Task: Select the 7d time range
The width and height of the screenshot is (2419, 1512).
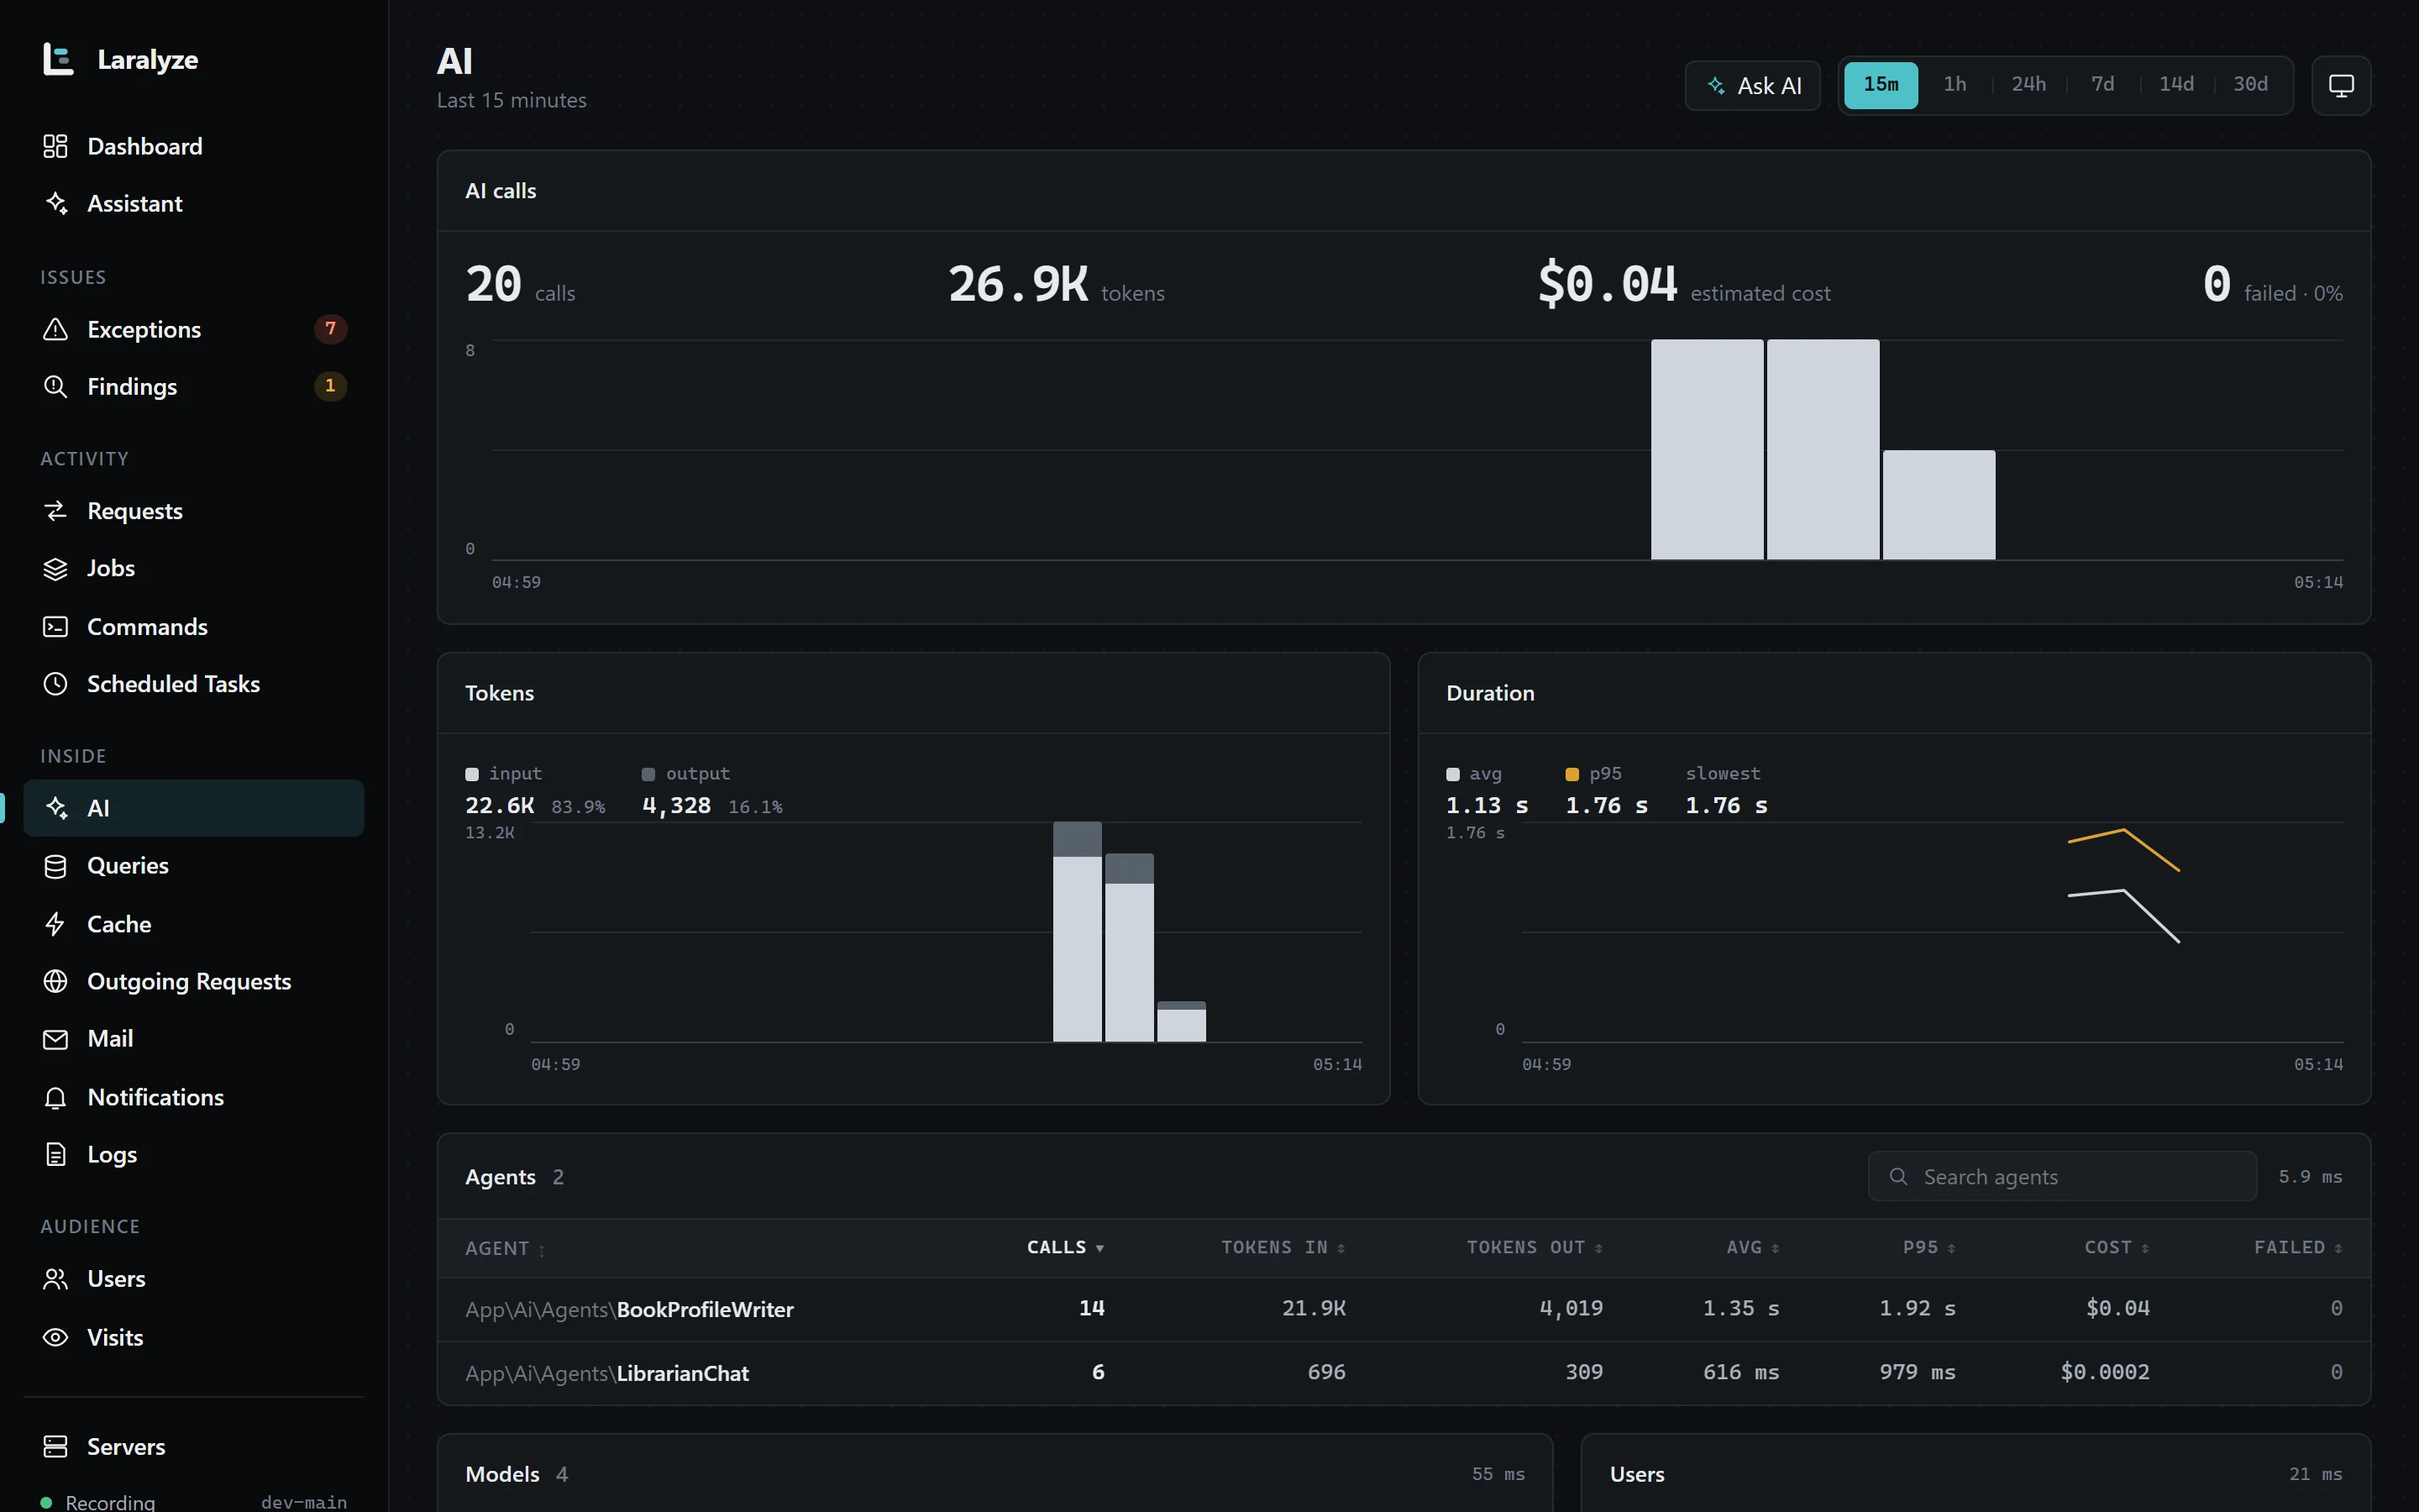Action: coord(2102,85)
